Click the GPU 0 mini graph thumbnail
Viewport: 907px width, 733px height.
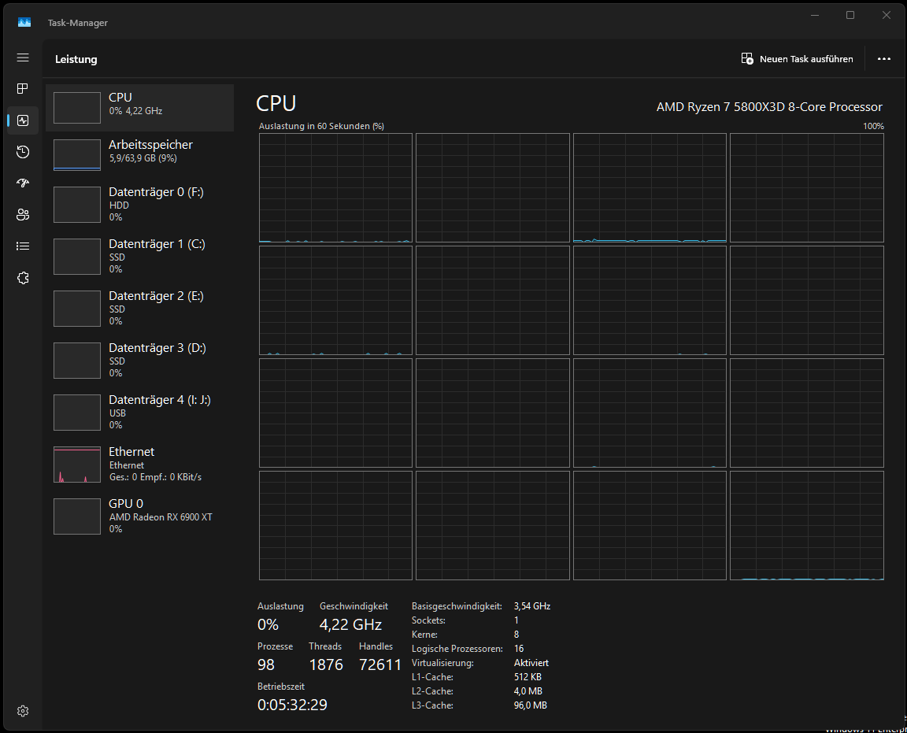(x=77, y=516)
